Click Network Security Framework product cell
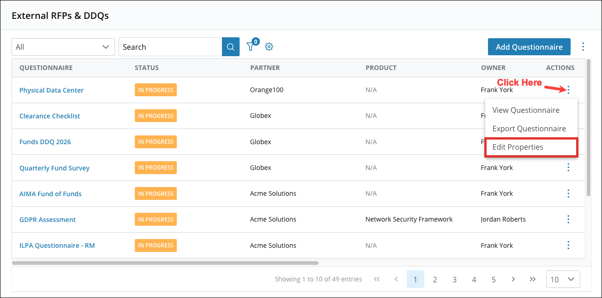The image size is (602, 298). pos(409,219)
